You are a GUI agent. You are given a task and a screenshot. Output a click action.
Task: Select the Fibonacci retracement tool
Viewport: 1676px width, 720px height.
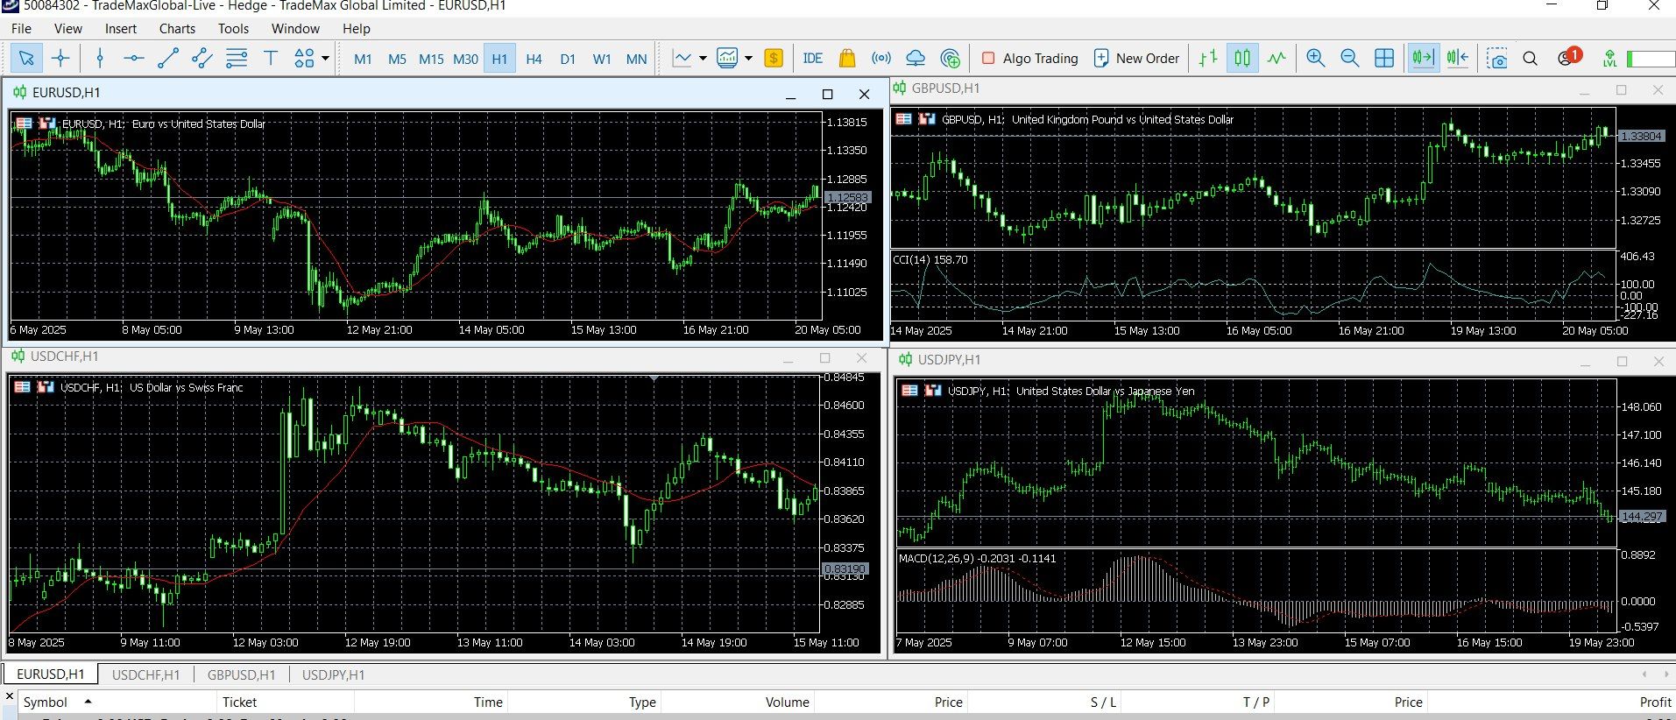(237, 59)
